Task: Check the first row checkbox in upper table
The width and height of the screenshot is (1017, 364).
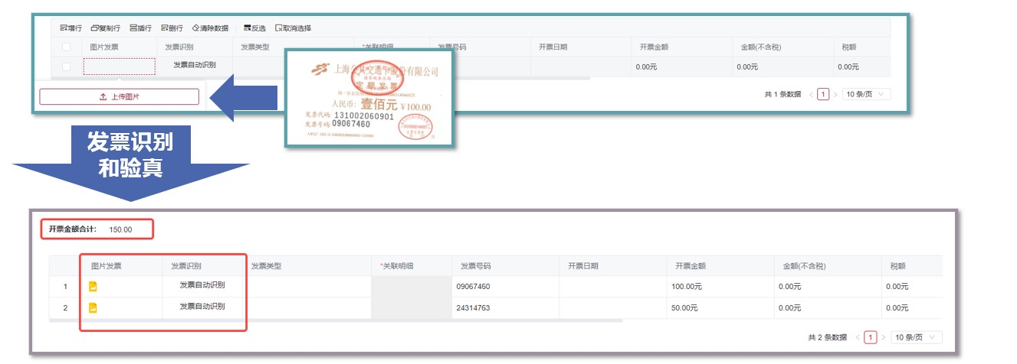Action: 66,67
